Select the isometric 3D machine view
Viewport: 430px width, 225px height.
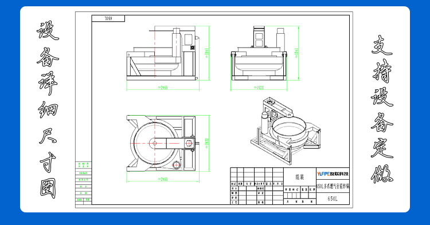tap(286, 131)
